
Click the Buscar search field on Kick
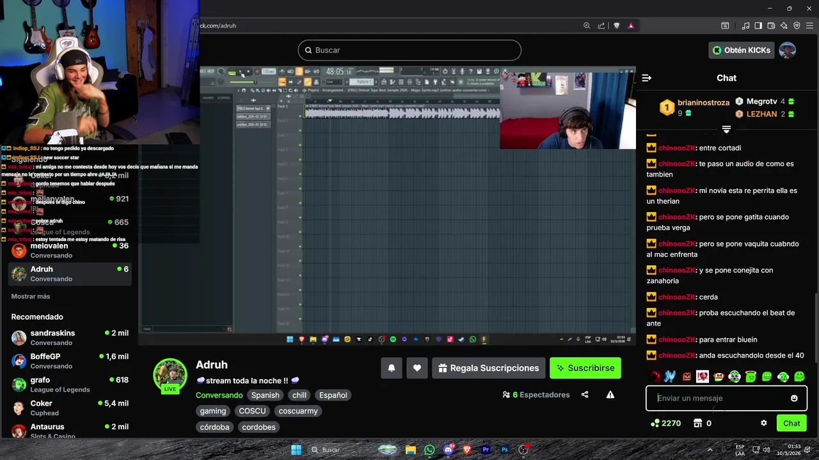[x=409, y=50]
